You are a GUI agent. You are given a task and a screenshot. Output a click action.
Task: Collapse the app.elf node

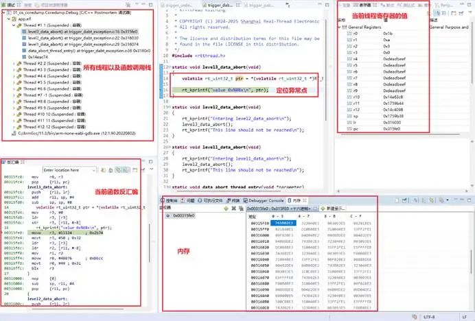pos(9,19)
